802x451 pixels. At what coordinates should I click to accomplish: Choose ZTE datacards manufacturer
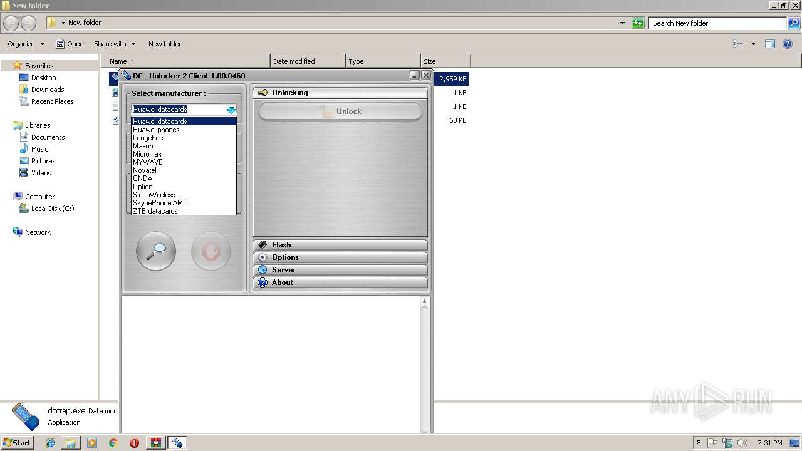(x=184, y=211)
